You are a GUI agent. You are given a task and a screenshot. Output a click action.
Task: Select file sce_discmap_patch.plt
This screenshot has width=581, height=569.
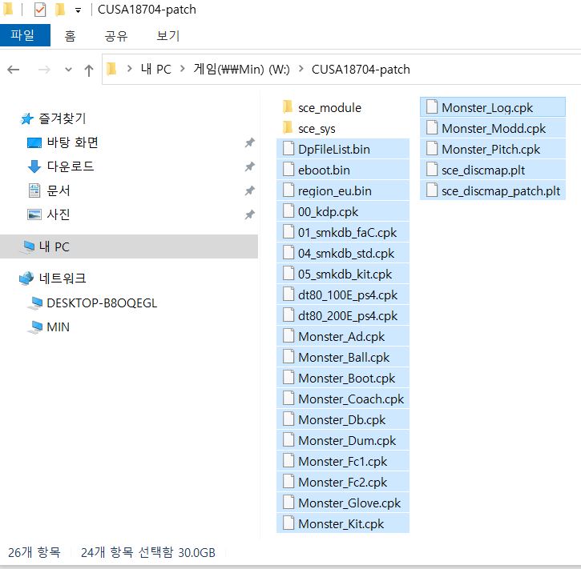492,191
